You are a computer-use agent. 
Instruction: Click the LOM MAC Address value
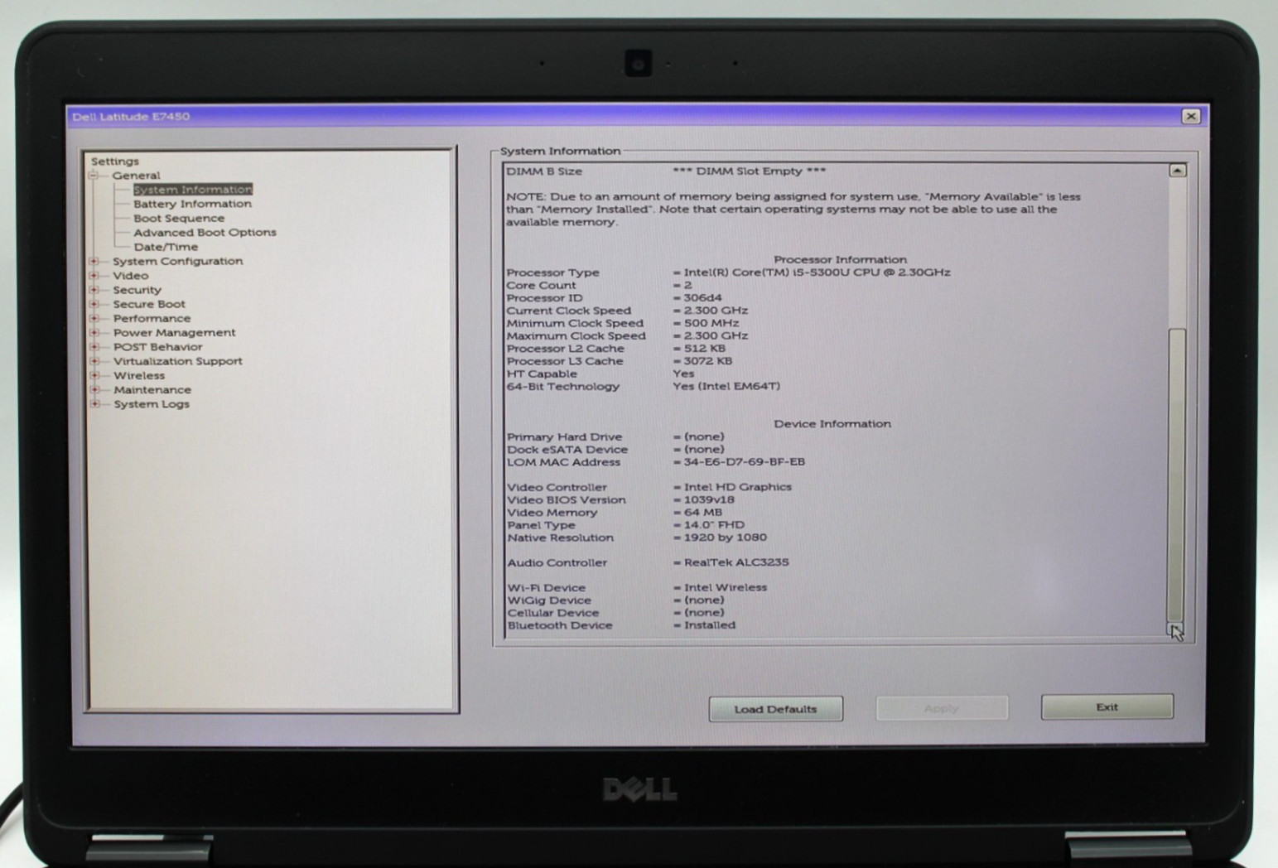click(x=744, y=462)
